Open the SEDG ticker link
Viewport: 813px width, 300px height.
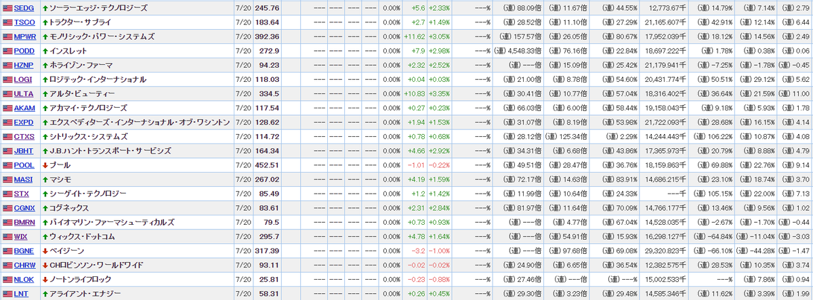tap(24, 9)
